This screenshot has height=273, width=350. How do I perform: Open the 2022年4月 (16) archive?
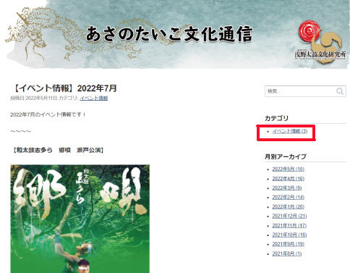coord(288,179)
